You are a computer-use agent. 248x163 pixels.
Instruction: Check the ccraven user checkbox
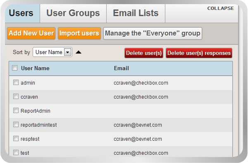pos(16,96)
